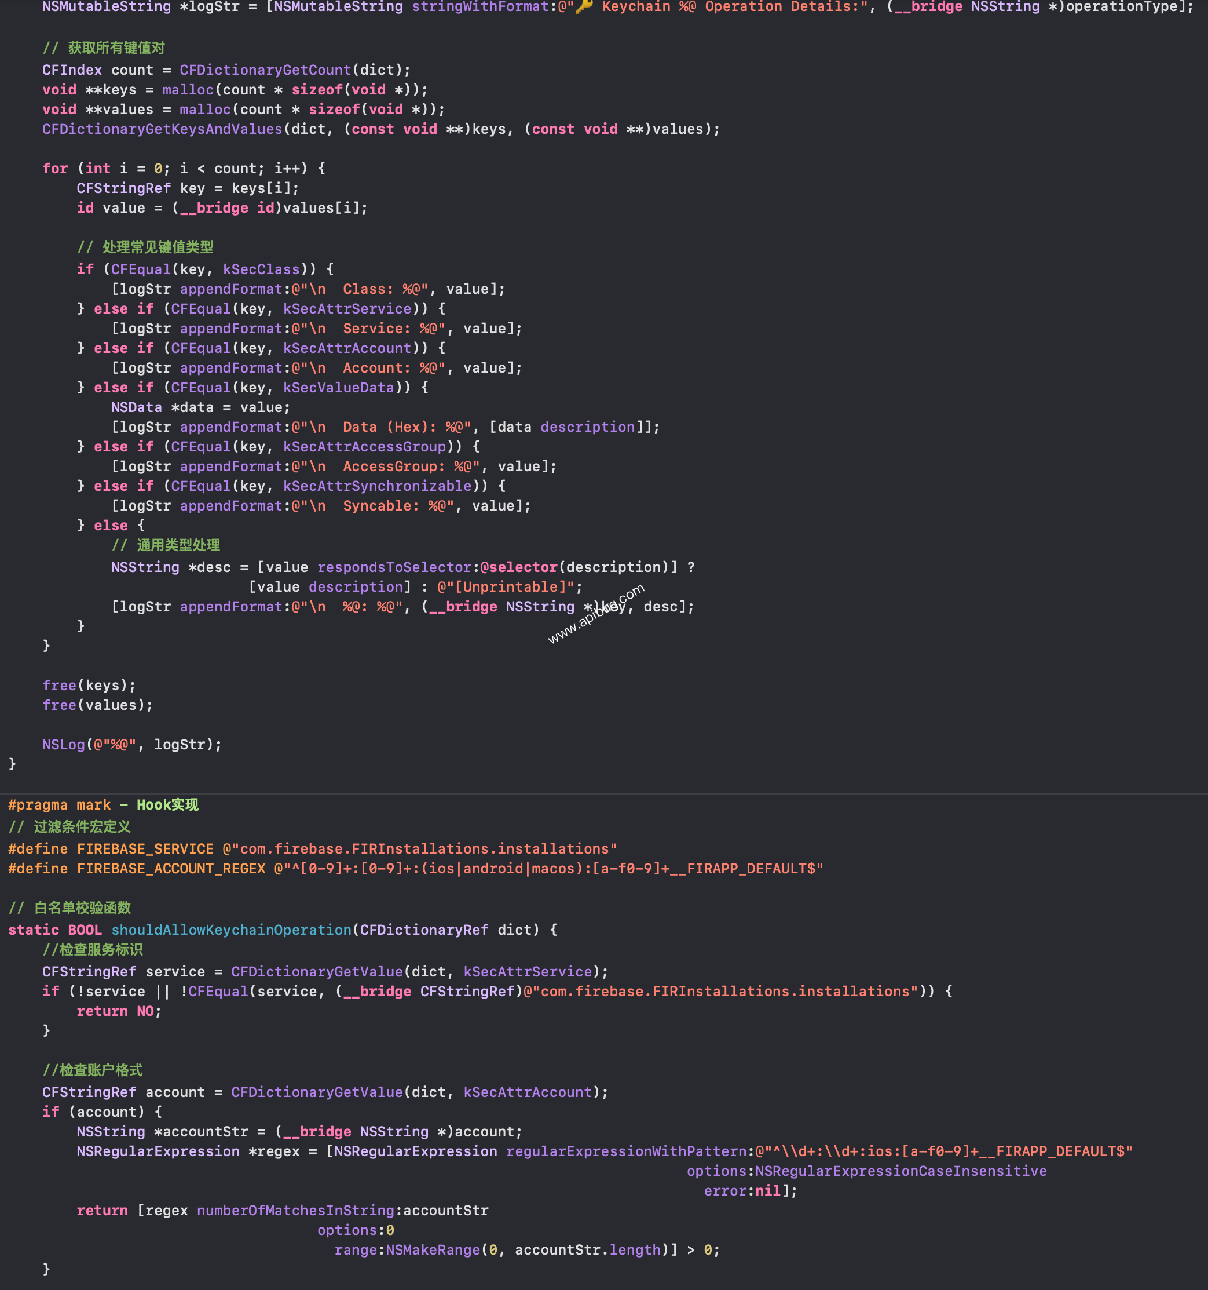
Task: Click 'regularExpressionWithPattern' method name
Action: (x=627, y=1152)
